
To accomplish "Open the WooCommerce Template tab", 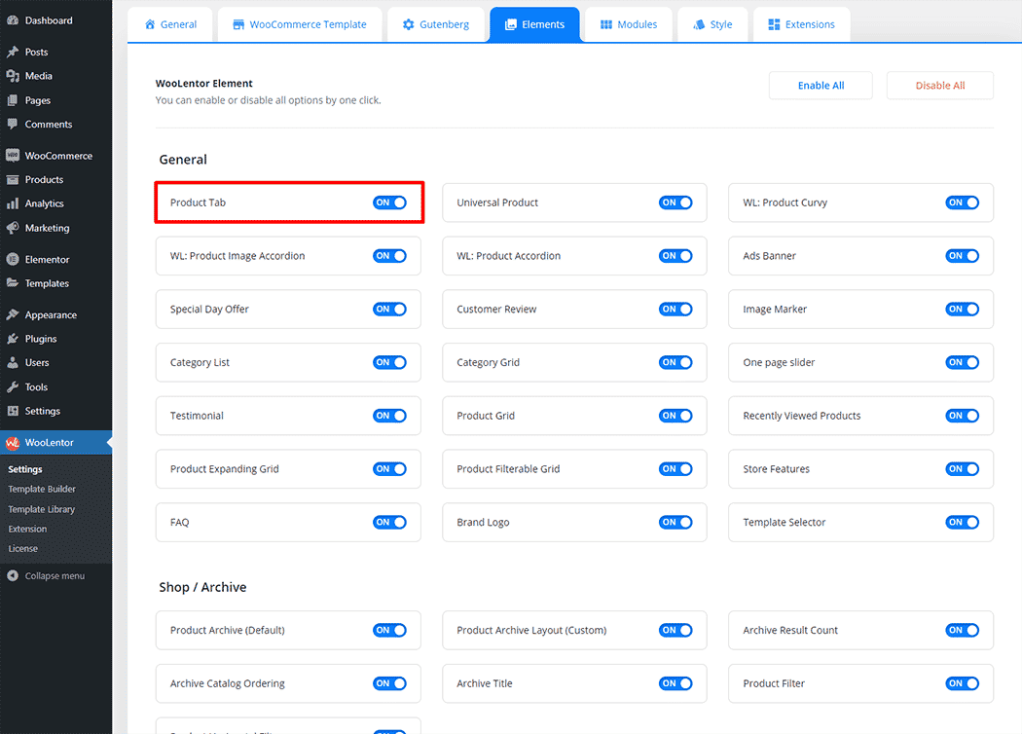I will click(299, 24).
